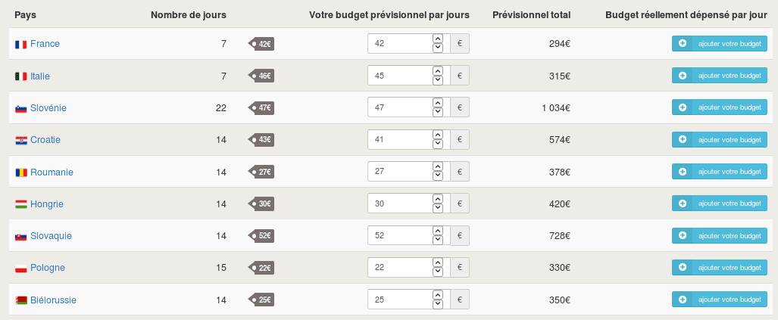Decrease Italie daily budget with down arrow

click(437, 81)
